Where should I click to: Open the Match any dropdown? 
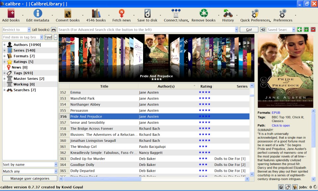[56, 171]
